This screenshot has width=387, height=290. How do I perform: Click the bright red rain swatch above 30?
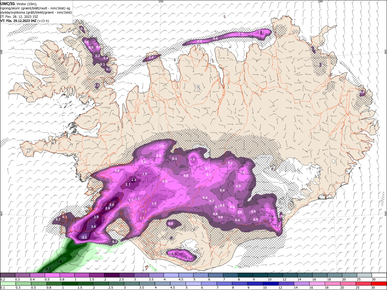(x=379, y=284)
